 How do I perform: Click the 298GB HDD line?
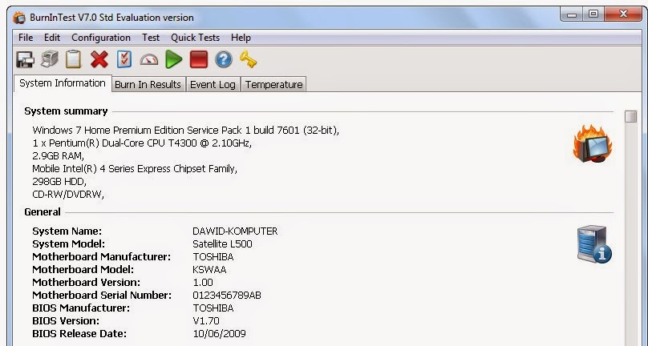59,181
